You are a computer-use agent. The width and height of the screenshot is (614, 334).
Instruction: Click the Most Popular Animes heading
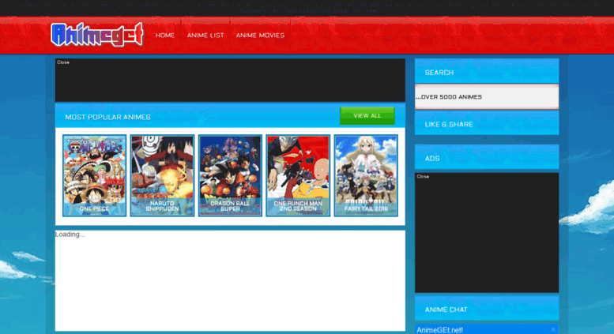pos(107,117)
